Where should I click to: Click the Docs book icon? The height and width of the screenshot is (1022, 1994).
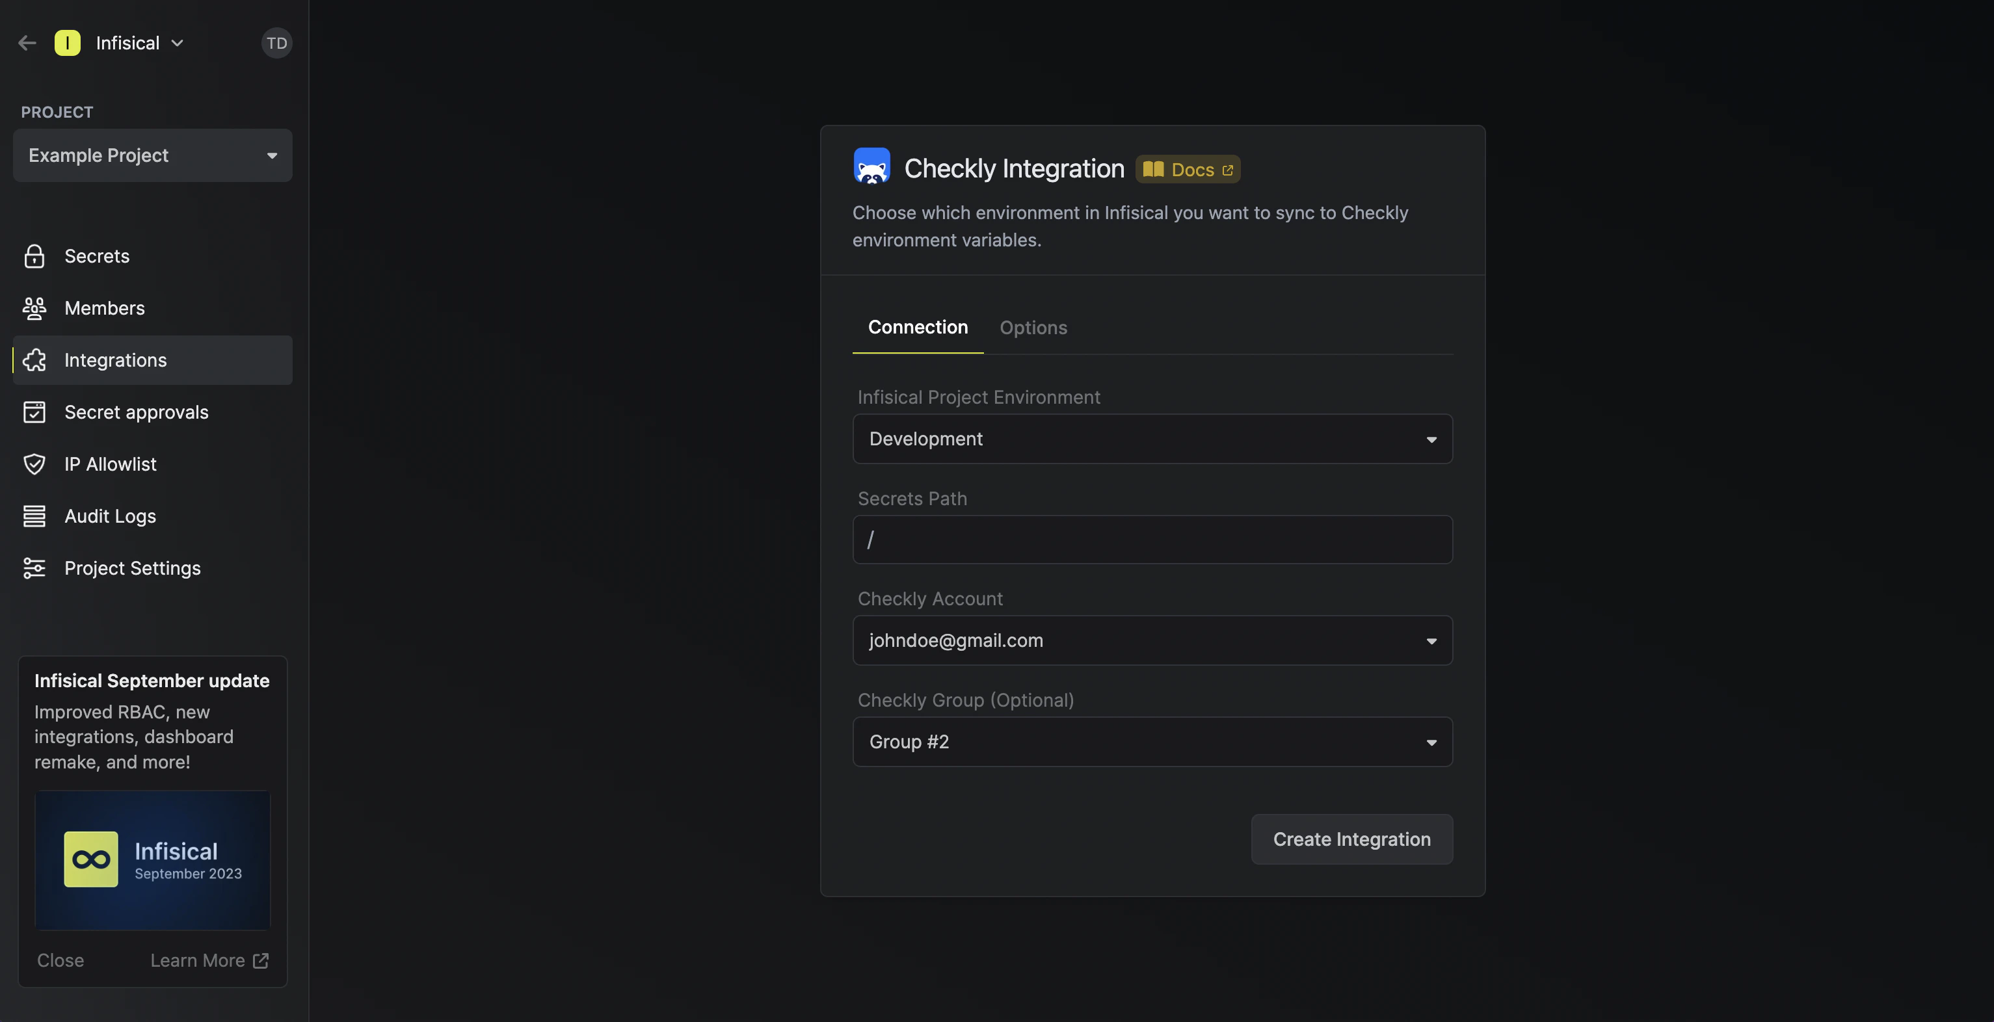pyautogui.click(x=1153, y=170)
